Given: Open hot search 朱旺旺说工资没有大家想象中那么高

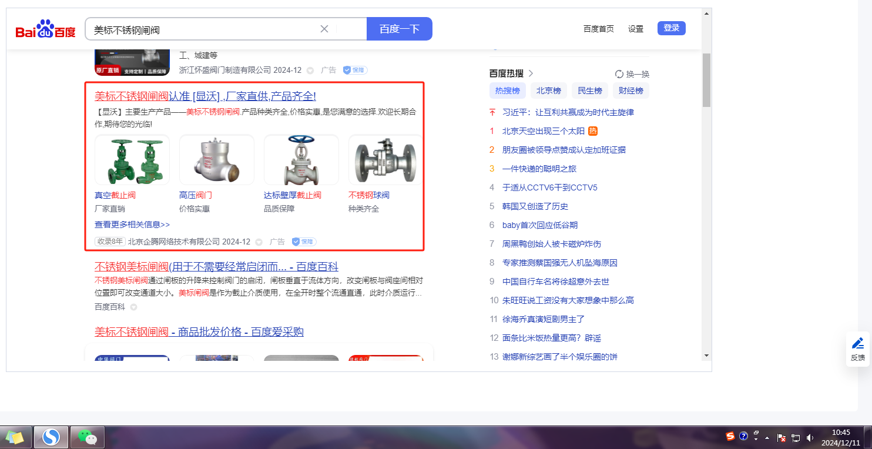Looking at the screenshot, I should [x=568, y=300].
